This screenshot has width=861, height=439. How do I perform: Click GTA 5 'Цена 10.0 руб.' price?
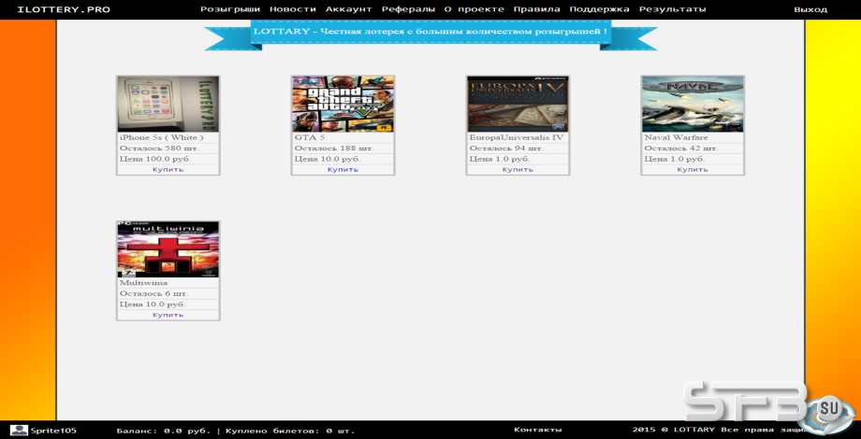pyautogui.click(x=328, y=159)
